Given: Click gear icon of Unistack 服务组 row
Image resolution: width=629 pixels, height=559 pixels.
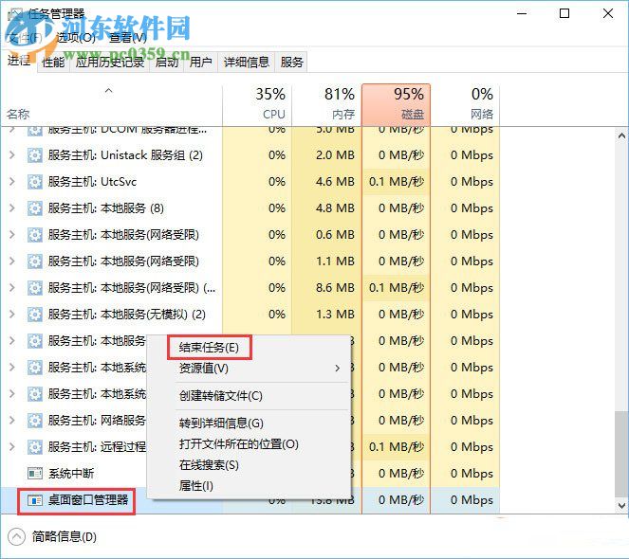Looking at the screenshot, I should (x=35, y=155).
